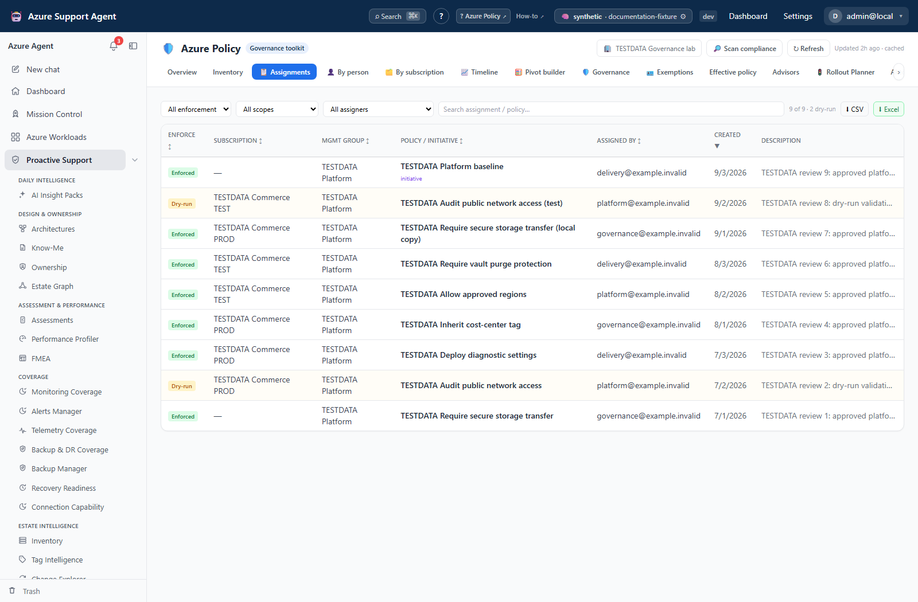Screen dimensions: 918x602
Task: Go to the Rollout Planner tab
Action: (x=846, y=72)
